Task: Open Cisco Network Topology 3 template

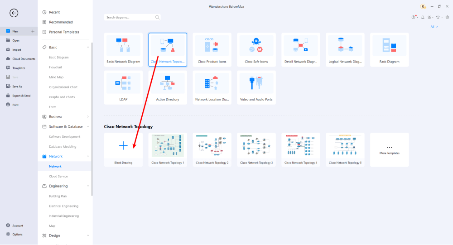Action: click(256, 149)
